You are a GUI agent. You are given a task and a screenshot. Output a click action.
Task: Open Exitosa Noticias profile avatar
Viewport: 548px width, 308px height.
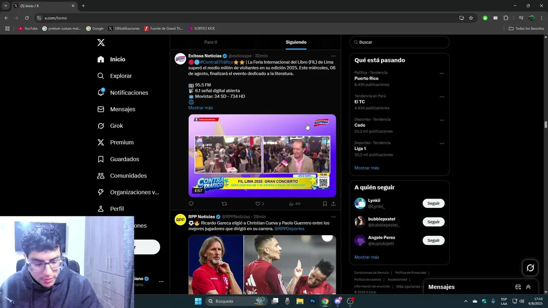tap(180, 59)
